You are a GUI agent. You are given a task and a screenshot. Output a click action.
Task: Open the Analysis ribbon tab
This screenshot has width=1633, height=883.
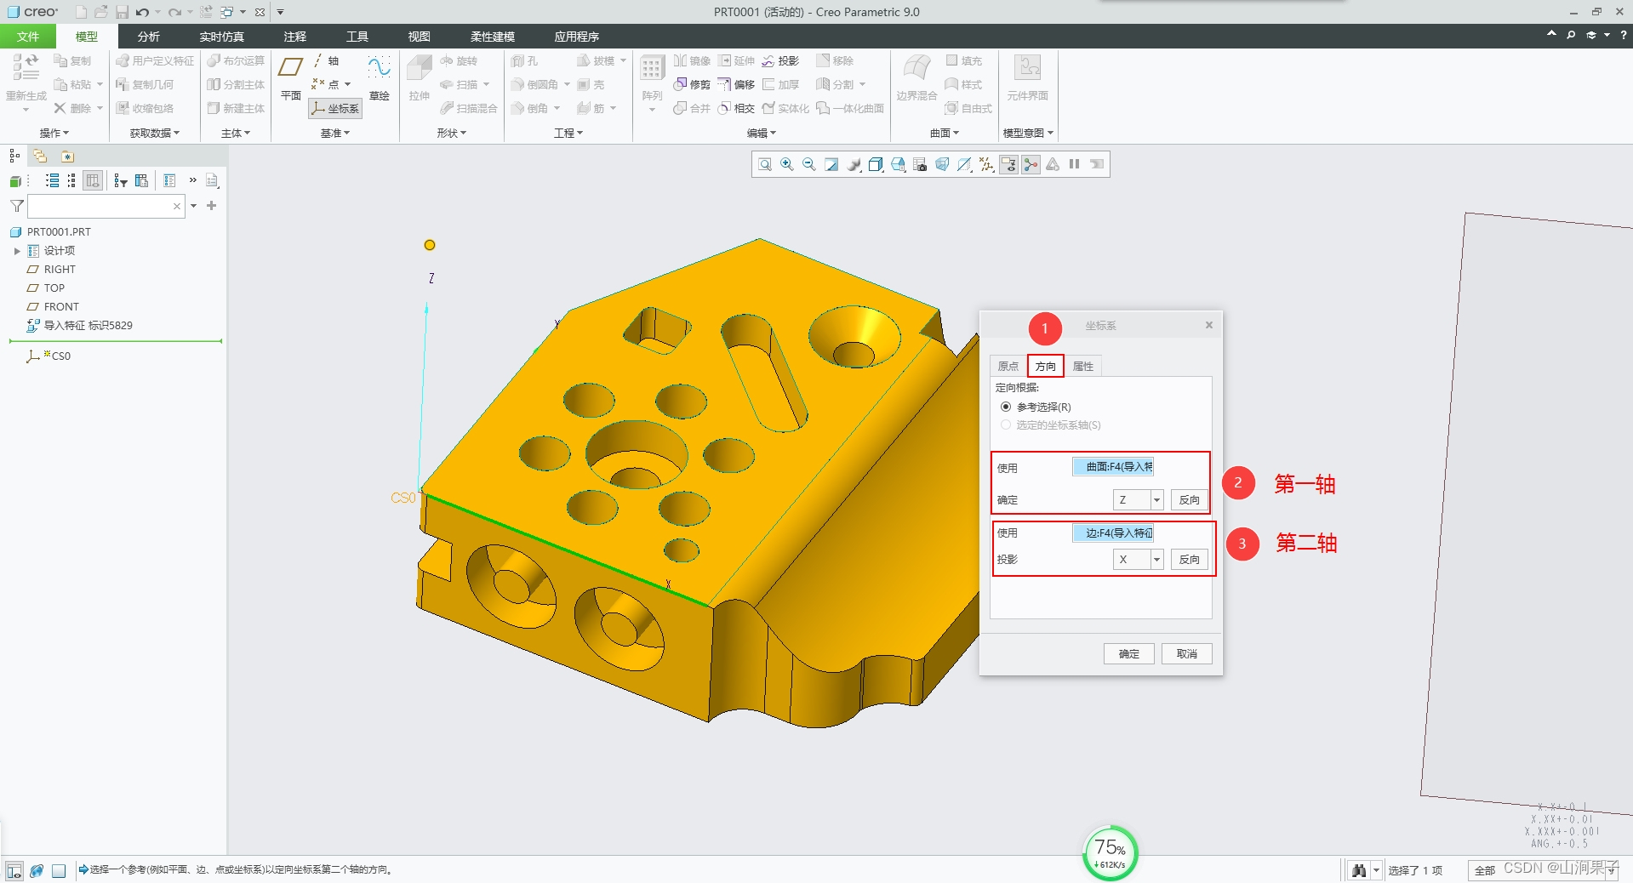point(148,37)
